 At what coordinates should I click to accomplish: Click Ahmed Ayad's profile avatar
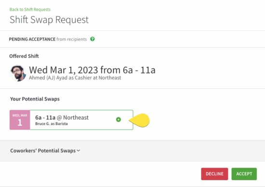point(18,73)
